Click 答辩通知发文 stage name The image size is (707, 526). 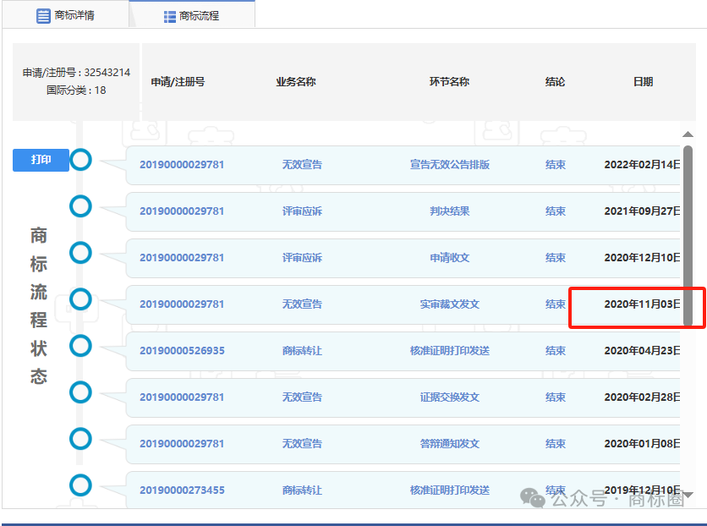(450, 443)
